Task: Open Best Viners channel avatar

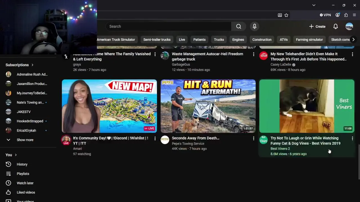Action: [264, 140]
